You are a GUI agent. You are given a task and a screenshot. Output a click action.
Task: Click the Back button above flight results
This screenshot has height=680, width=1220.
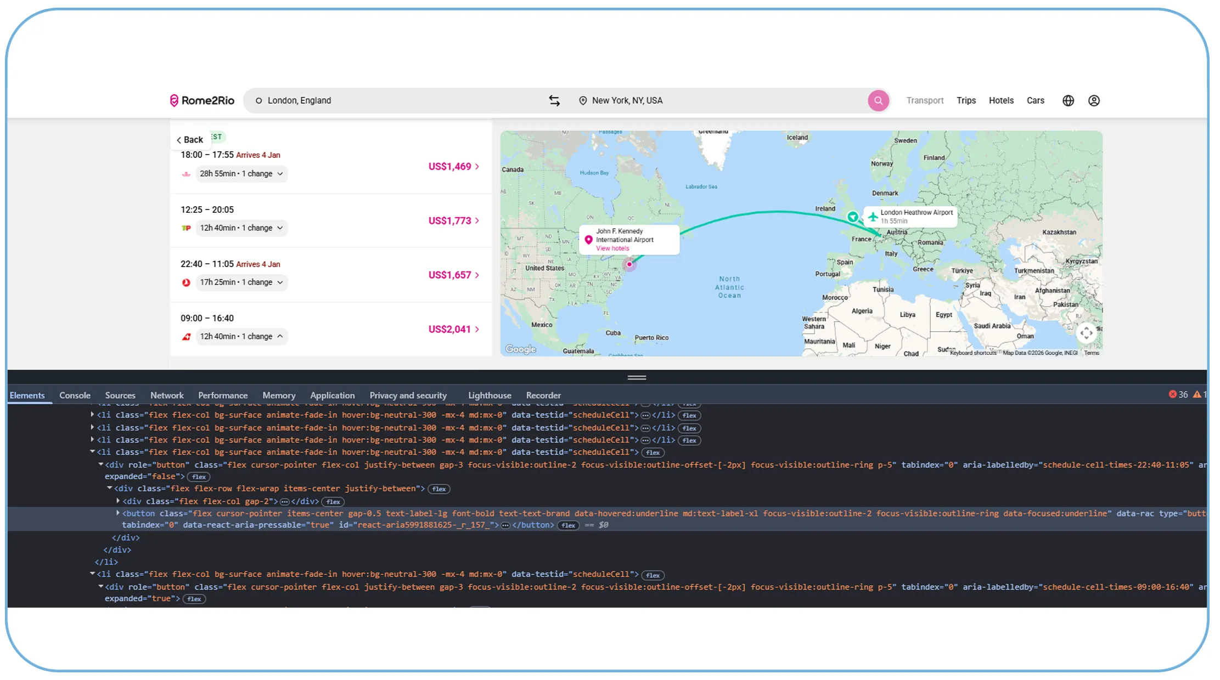pos(189,139)
